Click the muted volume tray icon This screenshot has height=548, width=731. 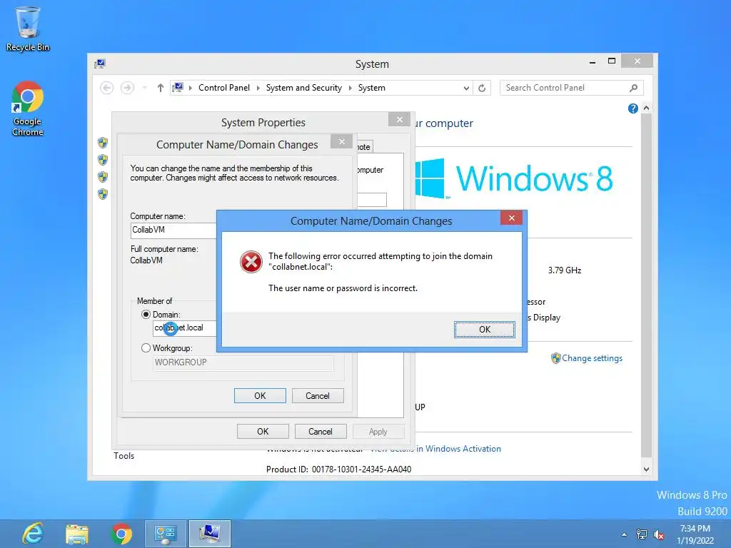[x=659, y=534]
